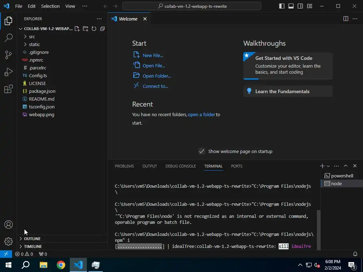Switch to the PORTS tab
Screen dimensions: 363x272
point(236,166)
